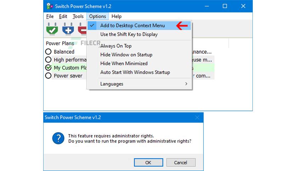The width and height of the screenshot is (296, 171).
Task: Click OK in the admin rights dialog
Action: 148,163
